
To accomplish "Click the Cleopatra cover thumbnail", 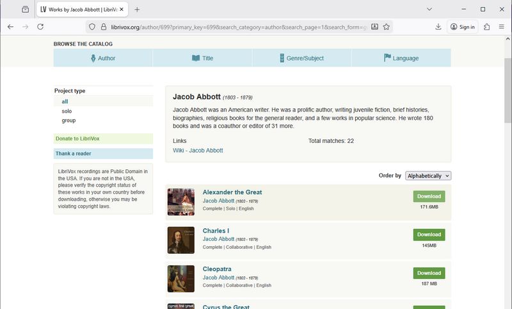I will click(181, 279).
